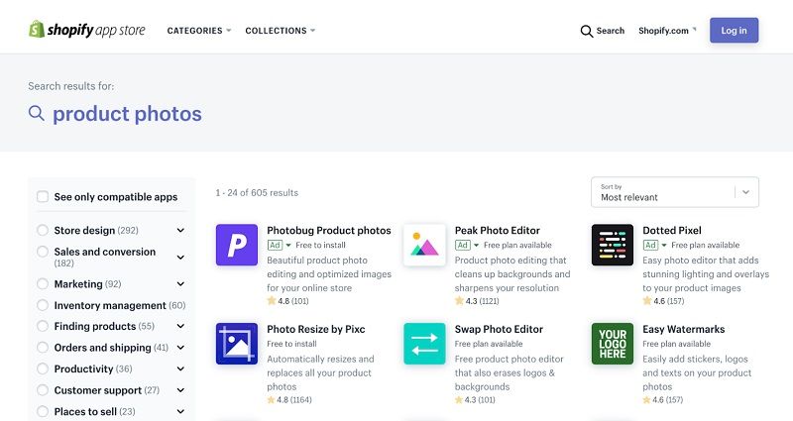Viewport: 793px width, 421px height.
Task: Open the Easy Watermarks app icon
Action: tap(613, 344)
